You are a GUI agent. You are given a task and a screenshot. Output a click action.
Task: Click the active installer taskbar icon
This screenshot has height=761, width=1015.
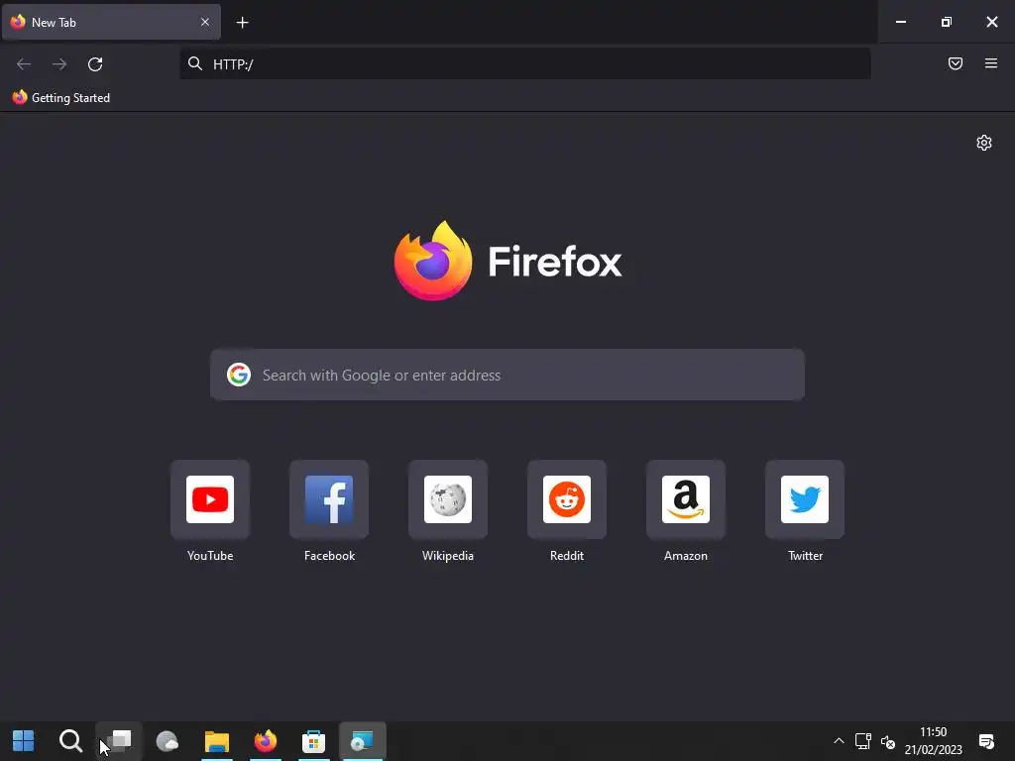point(363,741)
